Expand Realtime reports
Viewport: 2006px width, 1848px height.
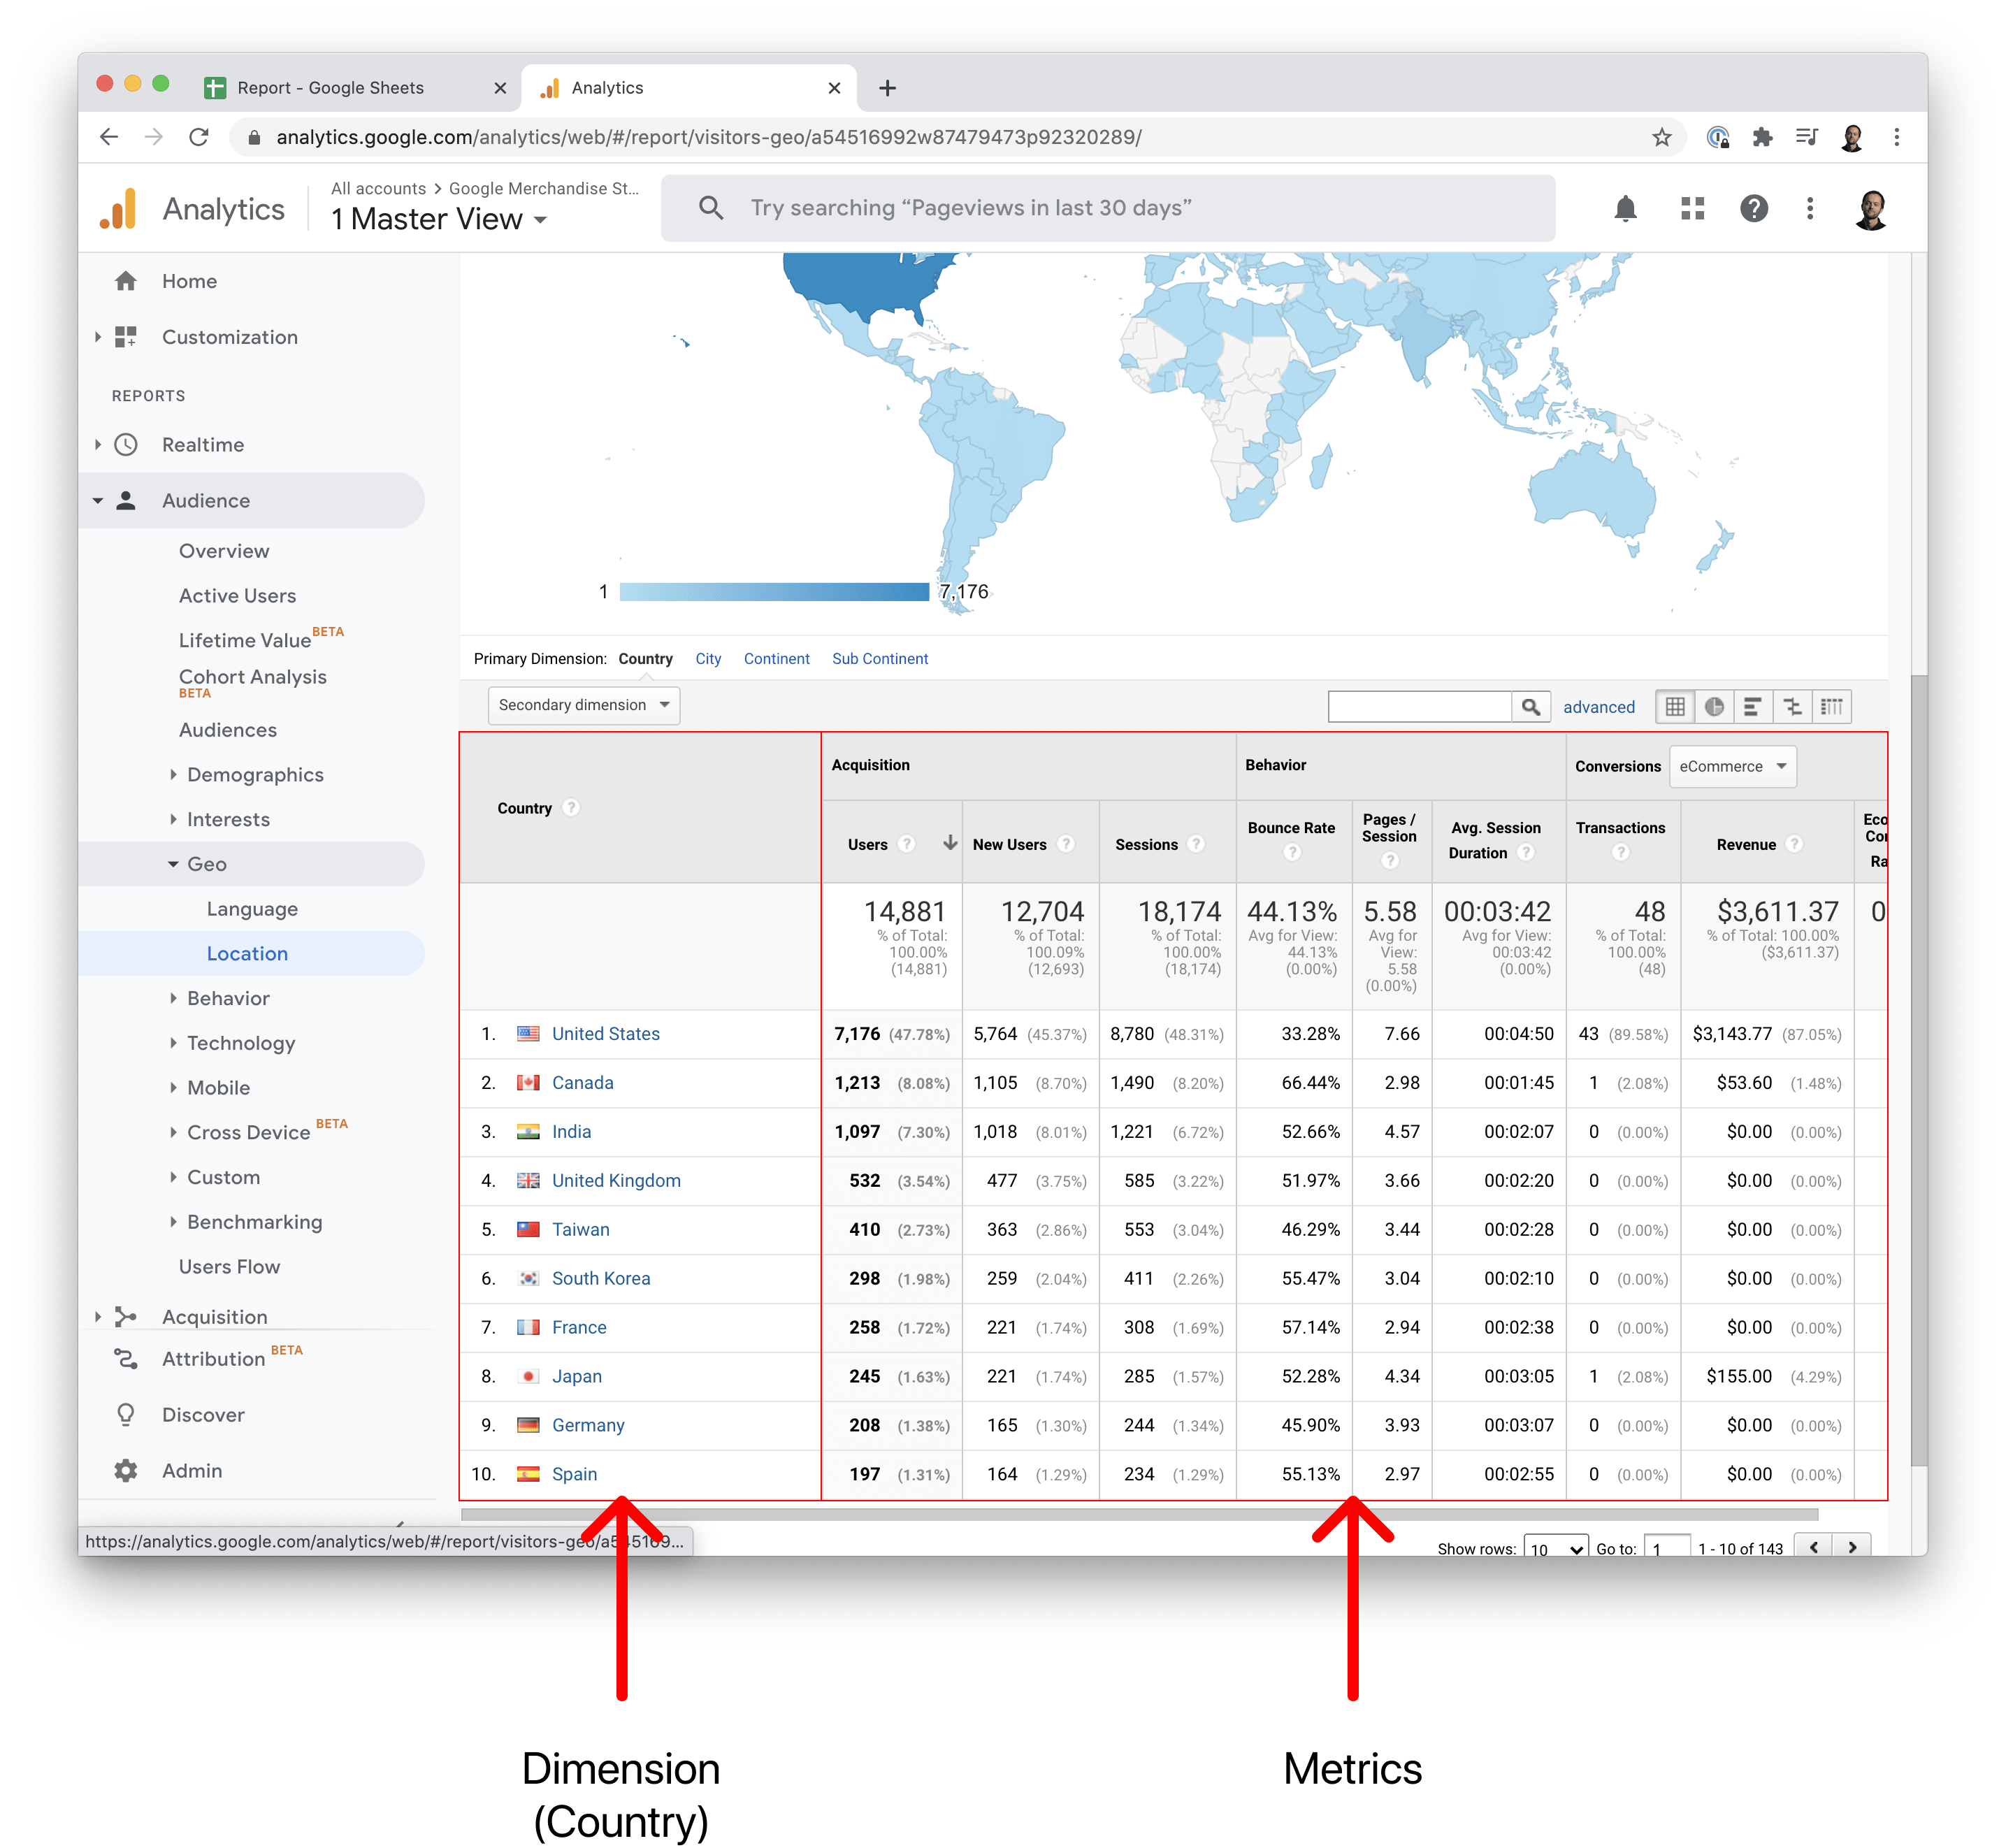click(x=98, y=445)
